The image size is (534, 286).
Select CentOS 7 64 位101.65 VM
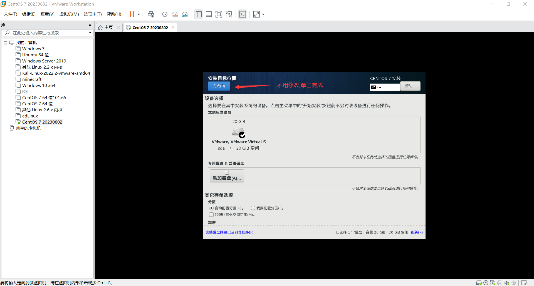pyautogui.click(x=44, y=98)
